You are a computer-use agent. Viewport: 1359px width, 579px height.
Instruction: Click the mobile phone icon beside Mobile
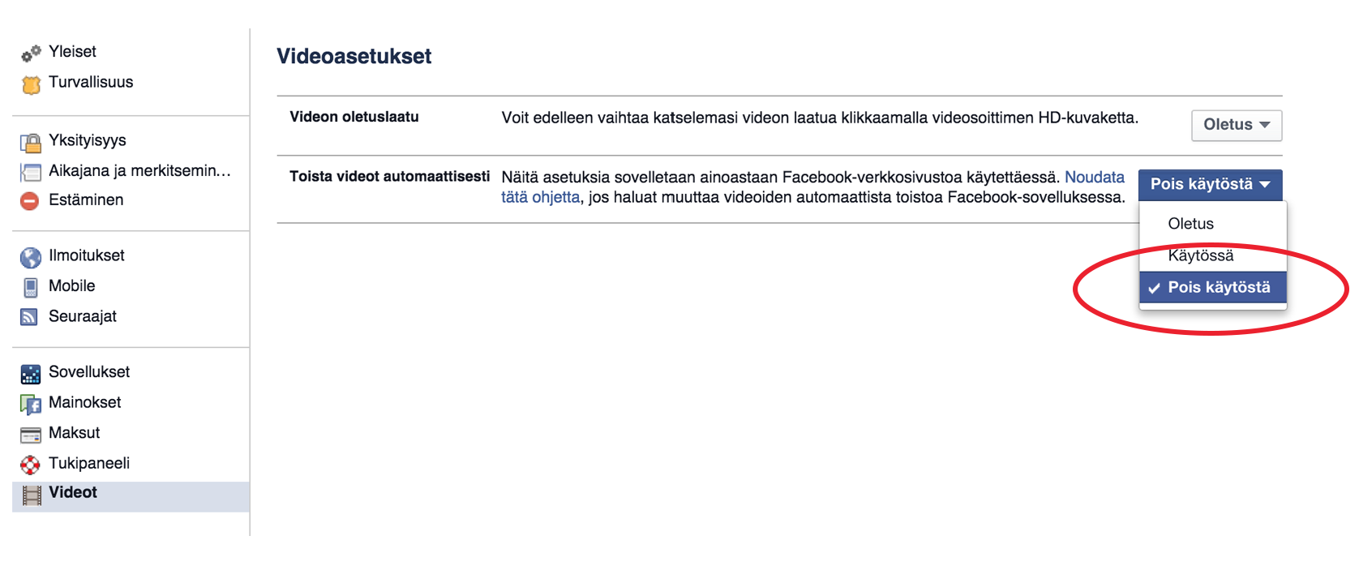point(31,287)
